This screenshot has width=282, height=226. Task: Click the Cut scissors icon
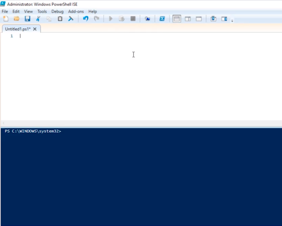38,19
